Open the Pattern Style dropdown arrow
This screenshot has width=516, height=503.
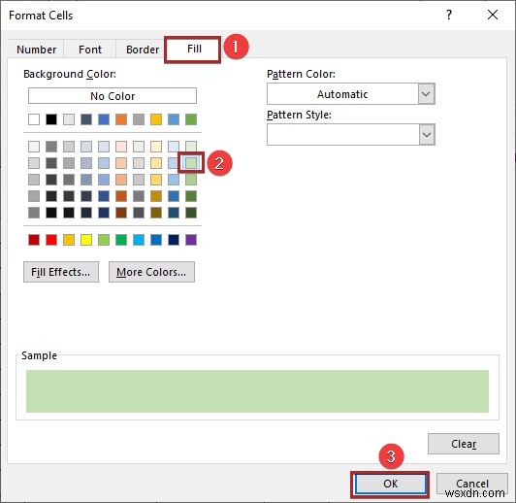pyautogui.click(x=427, y=134)
